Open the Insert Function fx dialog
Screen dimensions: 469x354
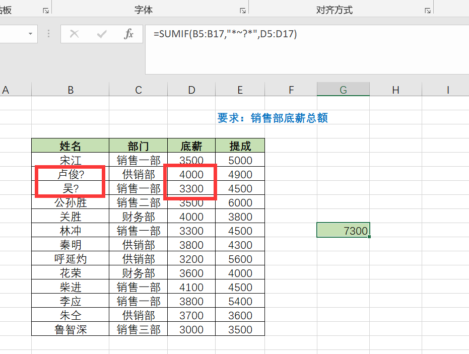pyautogui.click(x=128, y=34)
